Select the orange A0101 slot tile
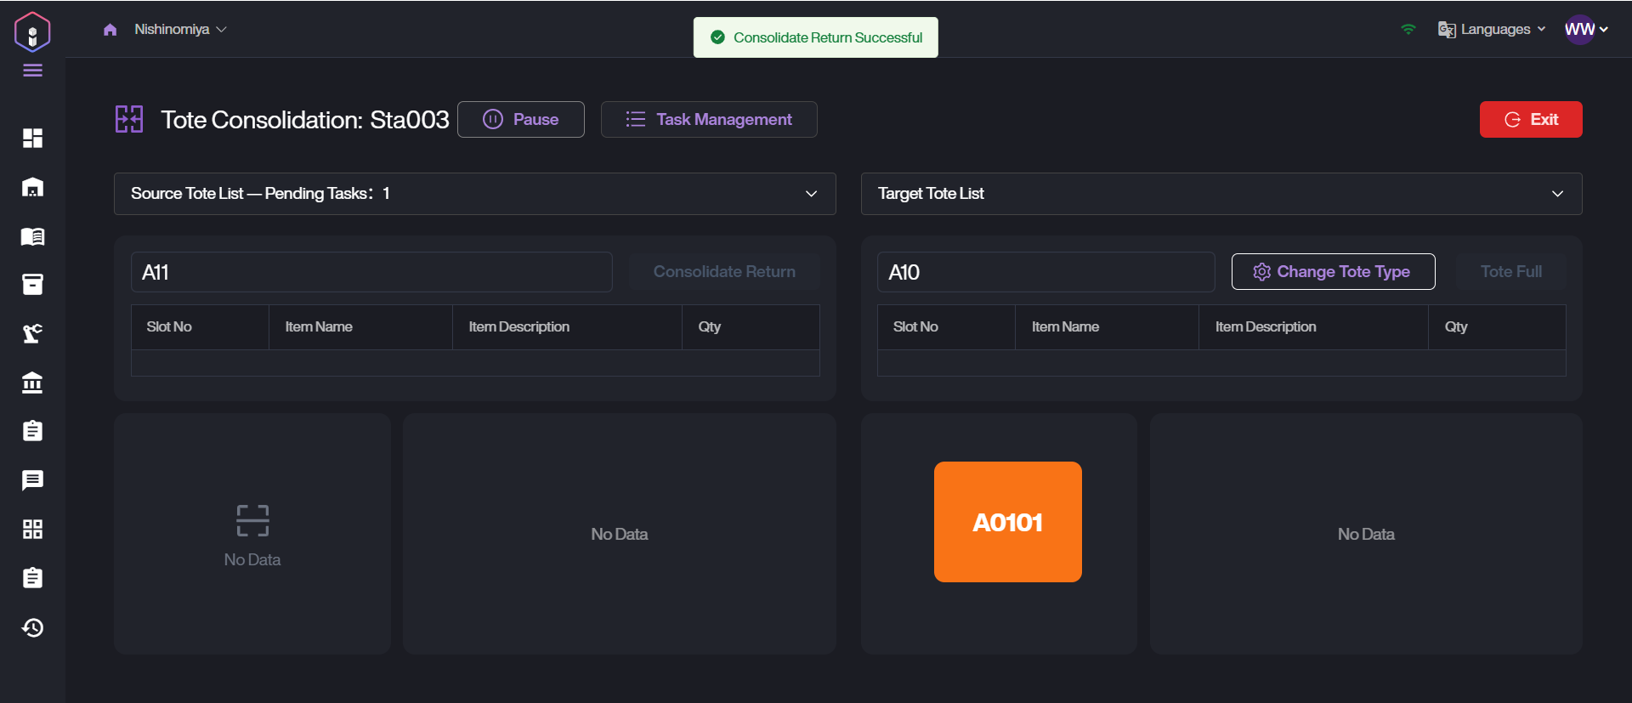The width and height of the screenshot is (1632, 703). click(x=1007, y=522)
